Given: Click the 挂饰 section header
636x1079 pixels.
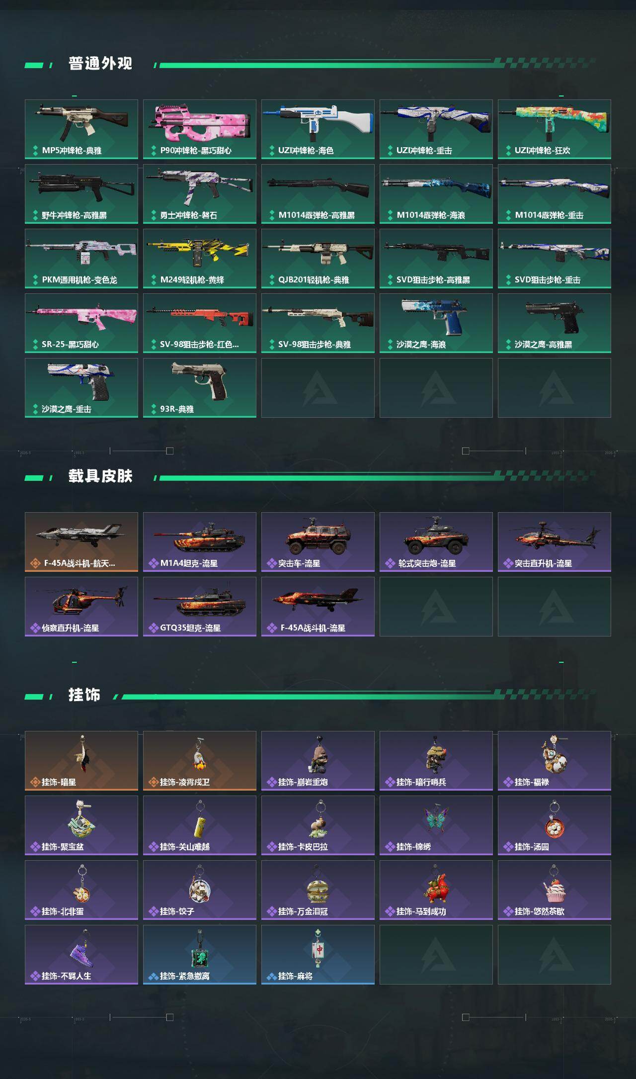Looking at the screenshot, I should [x=84, y=695].
